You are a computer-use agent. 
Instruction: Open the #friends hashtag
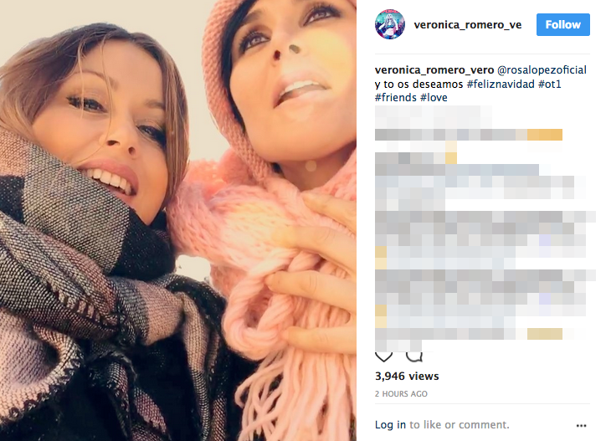(395, 97)
